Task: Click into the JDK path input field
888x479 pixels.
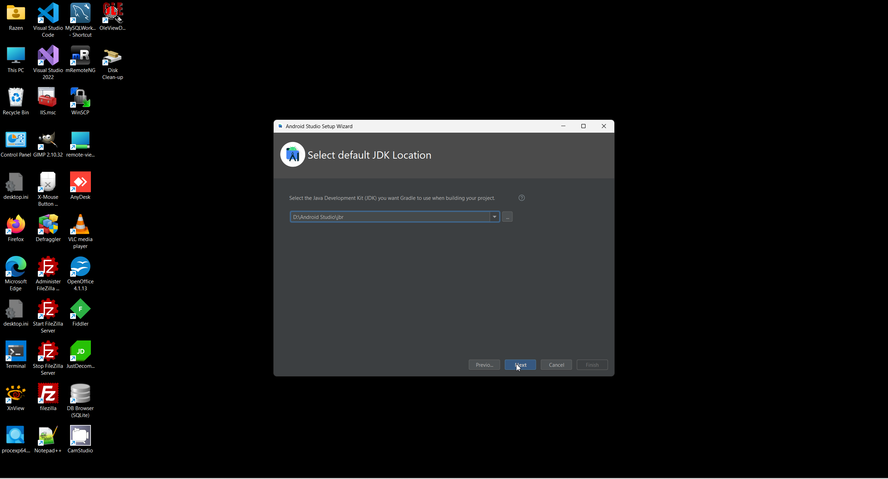Action: pos(388,217)
